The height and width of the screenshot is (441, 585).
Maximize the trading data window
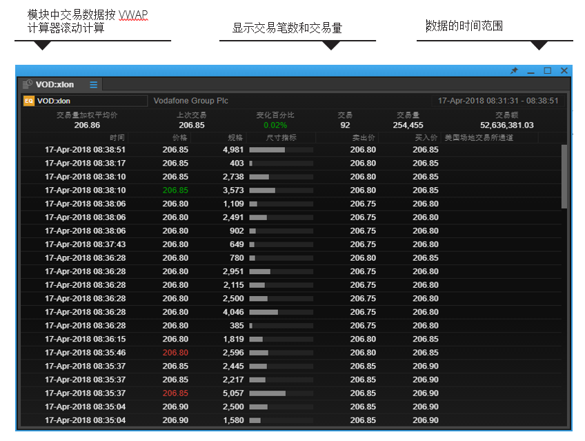coord(547,70)
